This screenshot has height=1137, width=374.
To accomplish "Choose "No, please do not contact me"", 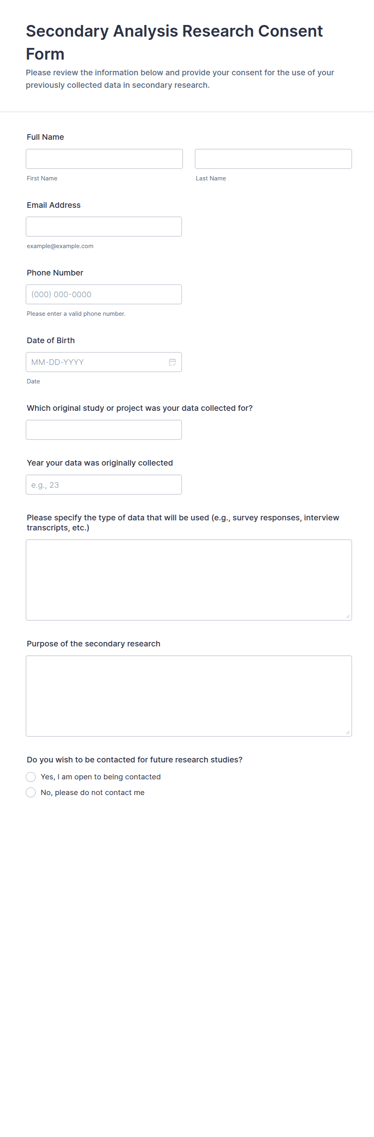I will click(x=31, y=793).
